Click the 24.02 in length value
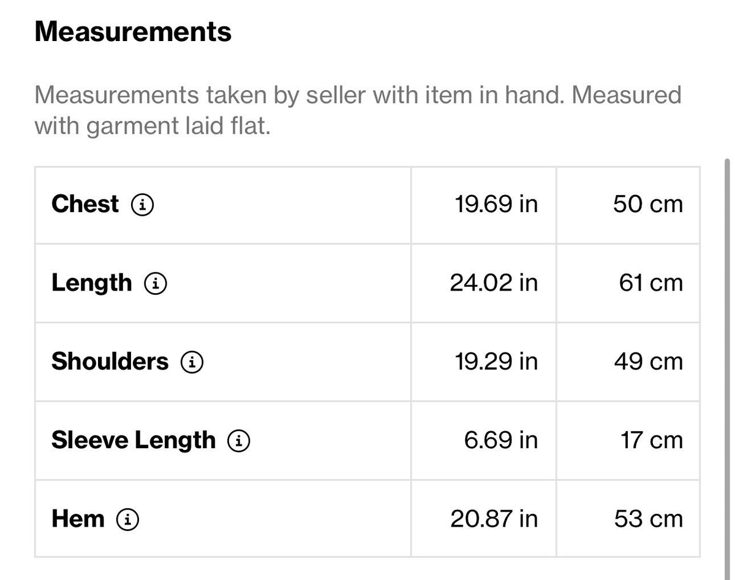735x580 pixels. tap(494, 283)
